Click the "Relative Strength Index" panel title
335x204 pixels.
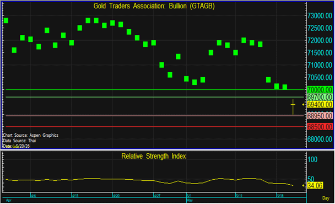coord(154,157)
